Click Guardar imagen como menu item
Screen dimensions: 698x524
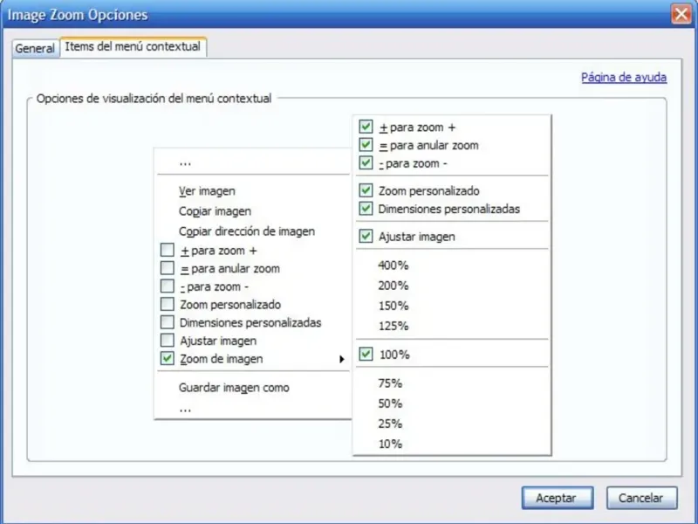(234, 387)
